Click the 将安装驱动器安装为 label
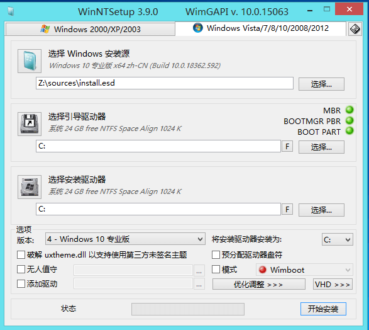369x330 pixels. 246,239
